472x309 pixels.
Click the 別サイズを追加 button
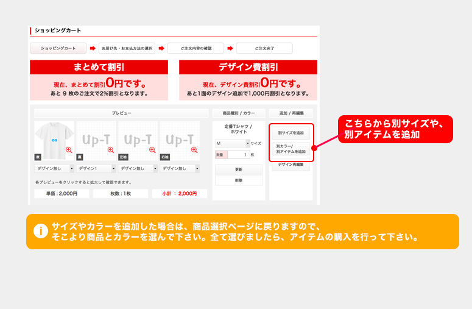(x=291, y=132)
